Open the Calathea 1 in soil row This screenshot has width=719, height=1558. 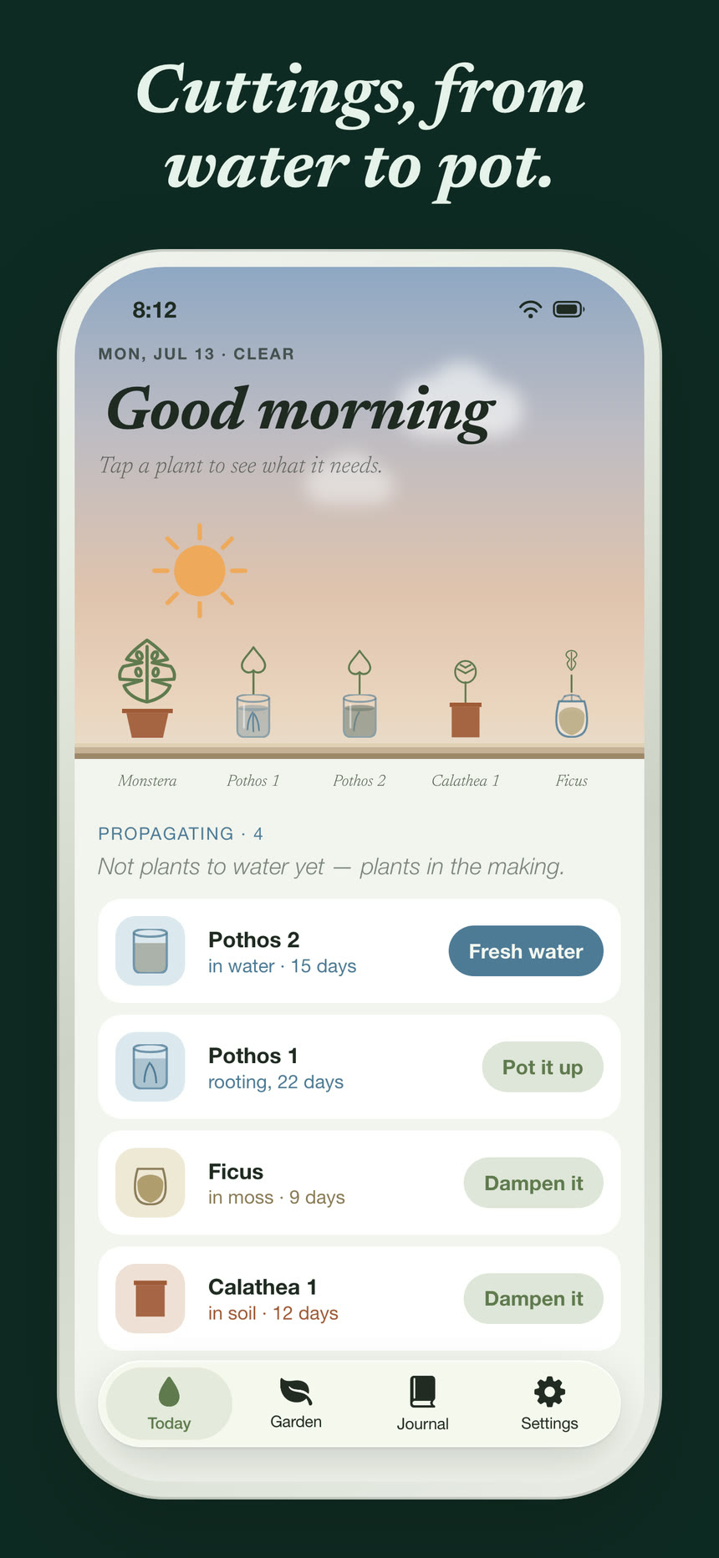[359, 1298]
